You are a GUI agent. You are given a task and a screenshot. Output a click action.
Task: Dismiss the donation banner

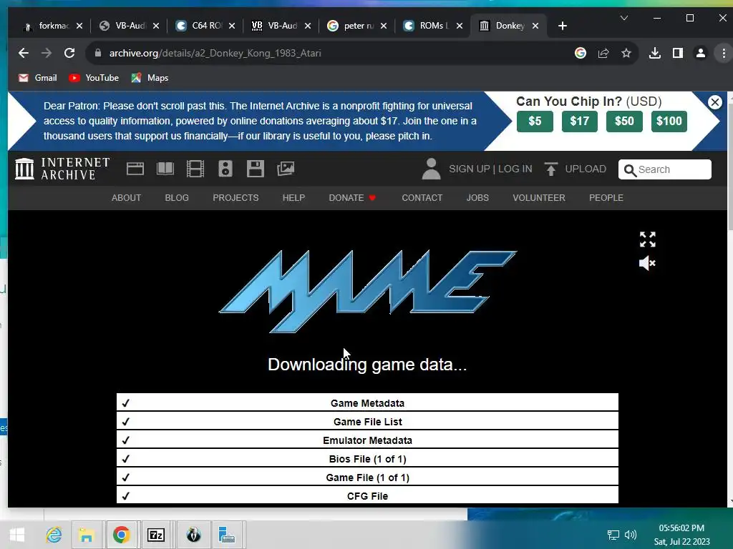point(715,102)
